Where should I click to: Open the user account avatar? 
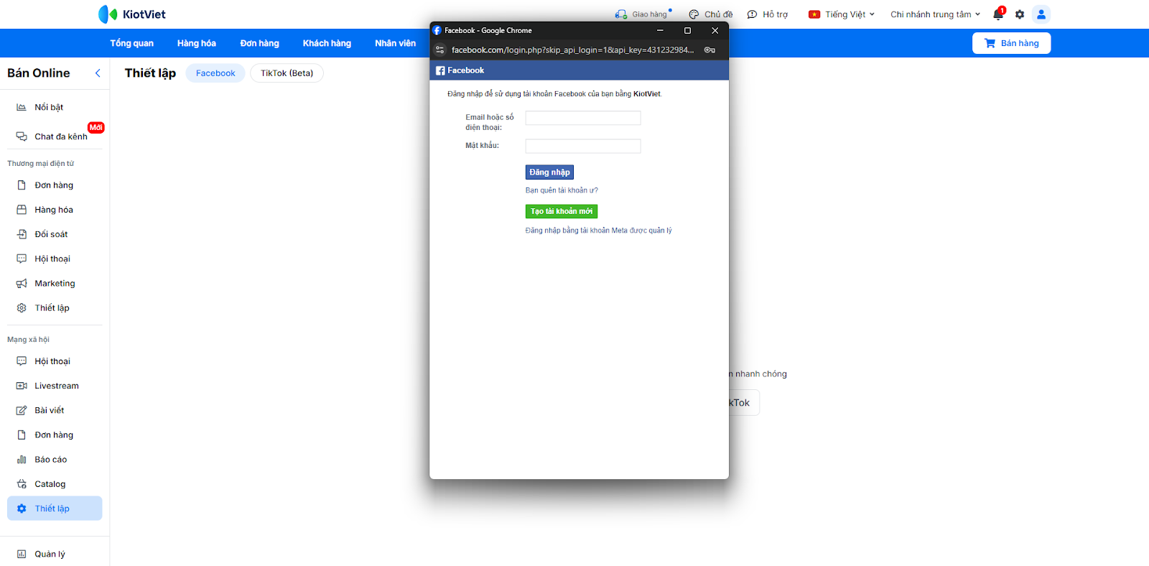(1041, 14)
